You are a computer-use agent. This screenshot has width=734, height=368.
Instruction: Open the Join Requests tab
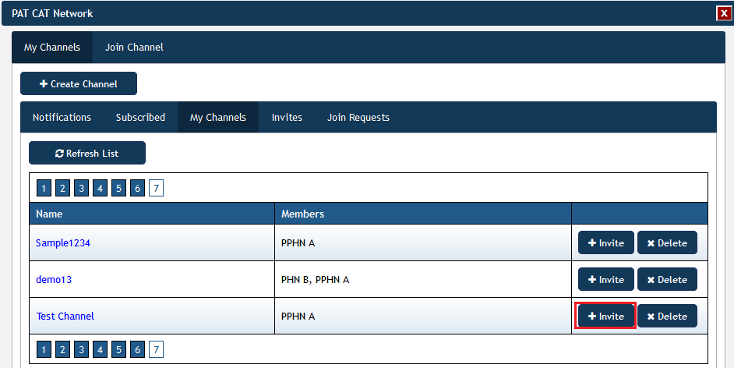click(x=358, y=118)
